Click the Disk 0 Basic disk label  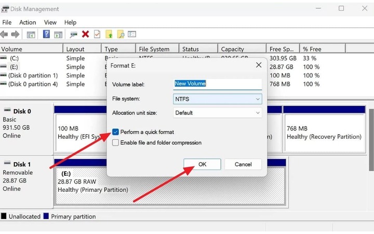[x=26, y=129]
